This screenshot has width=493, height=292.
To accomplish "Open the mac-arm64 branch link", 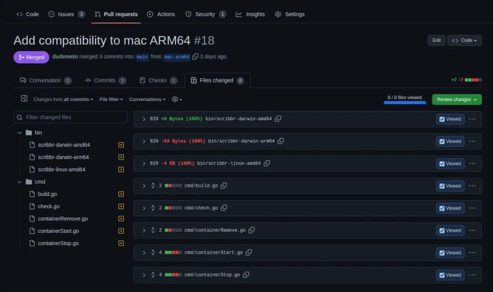I will 177,57.
